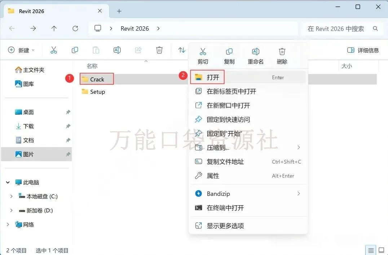Toggle the 详细信息 details pane
The height and width of the screenshot is (255, 388).
coord(363,50)
